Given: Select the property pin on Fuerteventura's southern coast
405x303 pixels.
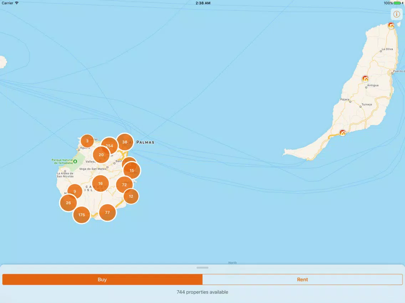Looking at the screenshot, I should point(343,133).
